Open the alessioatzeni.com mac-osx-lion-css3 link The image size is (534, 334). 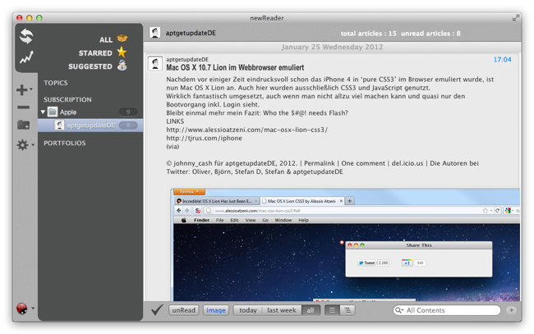tap(247, 130)
